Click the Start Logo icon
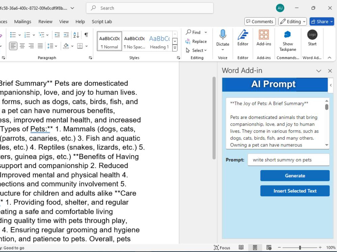337x252 pixels. [x=312, y=35]
